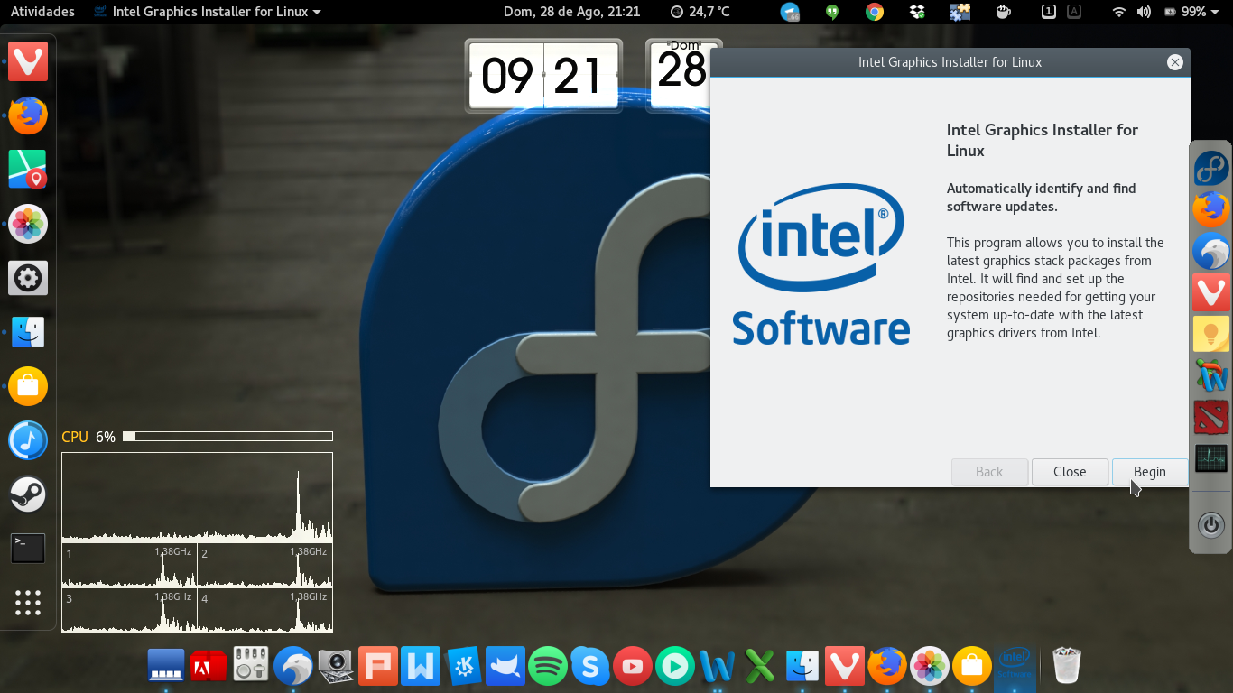Launch the screenshot camera tool
This screenshot has width=1233, height=693.
[x=335, y=666]
